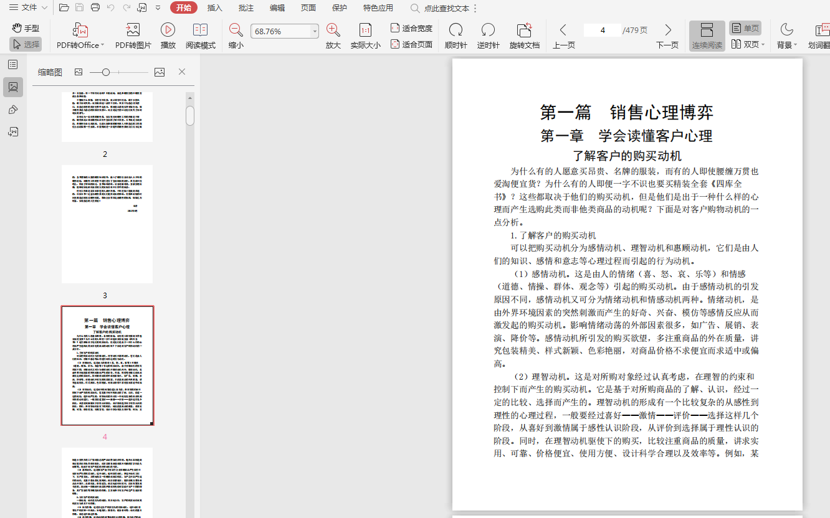The width and height of the screenshot is (830, 518).
Task: Click the 实际大小 actual size icon
Action: [365, 30]
